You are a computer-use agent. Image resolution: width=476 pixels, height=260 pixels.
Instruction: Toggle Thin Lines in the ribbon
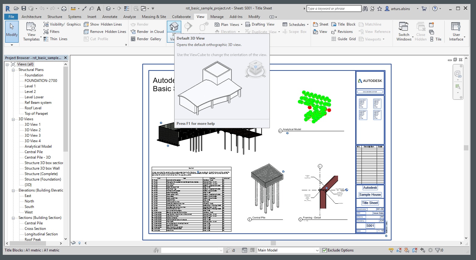click(x=55, y=39)
